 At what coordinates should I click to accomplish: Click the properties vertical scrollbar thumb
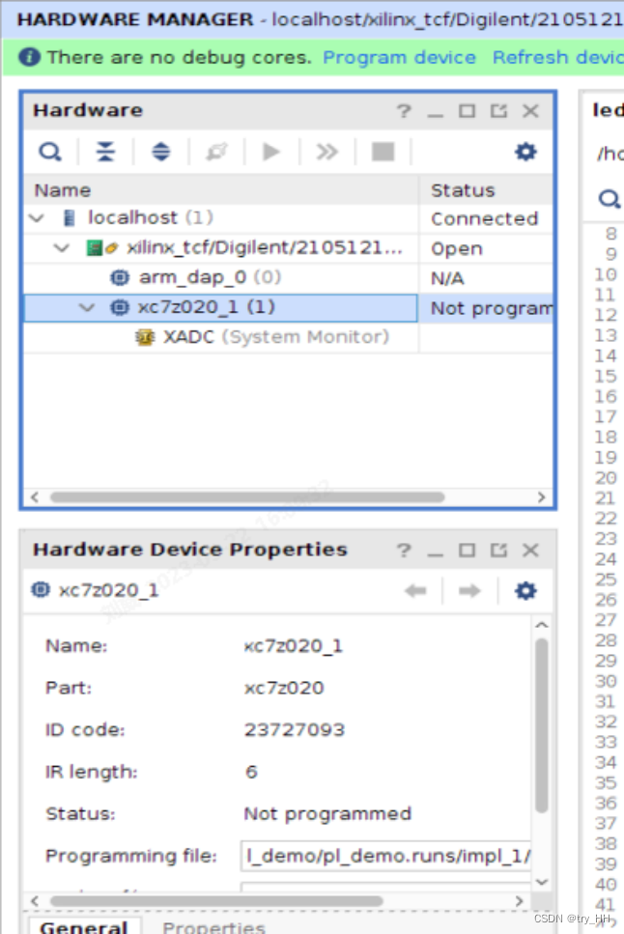[541, 725]
